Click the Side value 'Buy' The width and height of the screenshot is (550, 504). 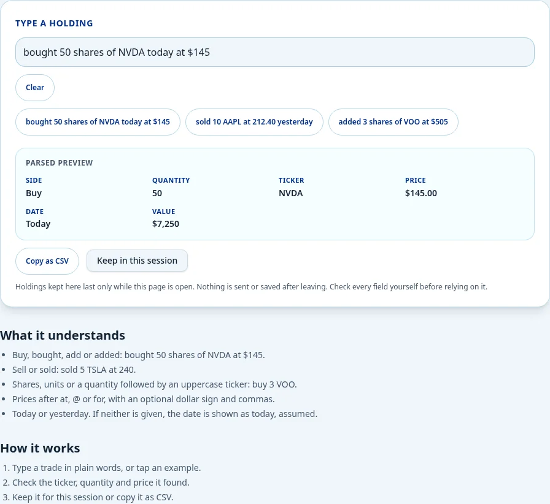(34, 193)
